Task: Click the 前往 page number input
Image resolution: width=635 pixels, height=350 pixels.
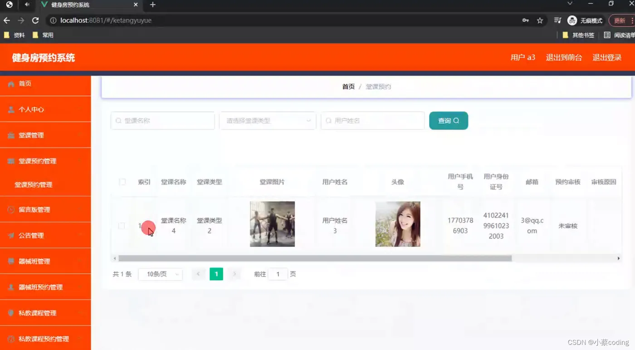Action: [278, 274]
